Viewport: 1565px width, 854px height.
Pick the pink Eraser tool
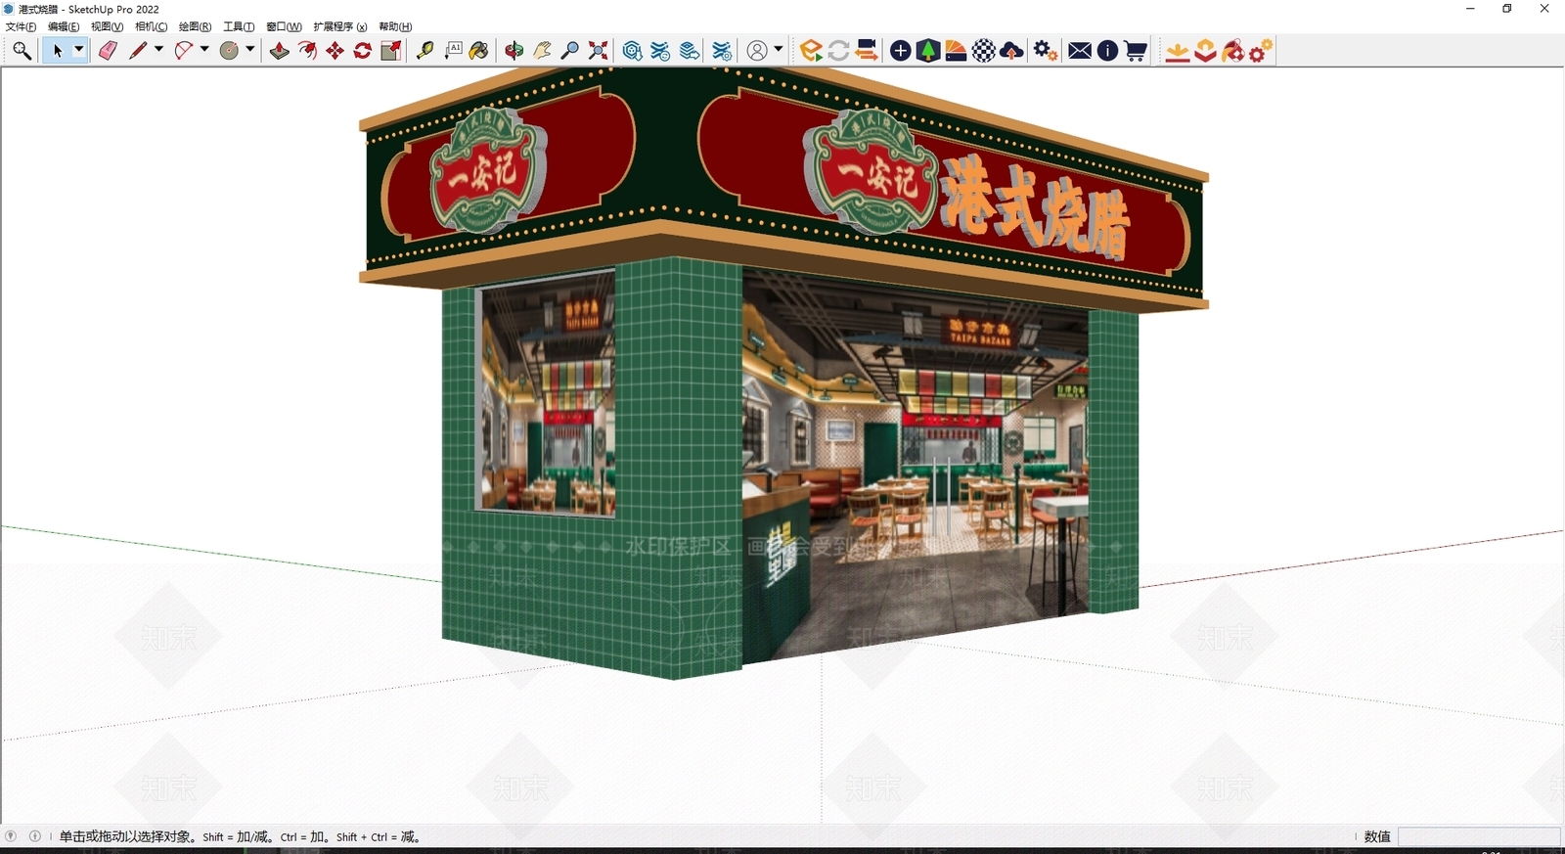coord(108,51)
